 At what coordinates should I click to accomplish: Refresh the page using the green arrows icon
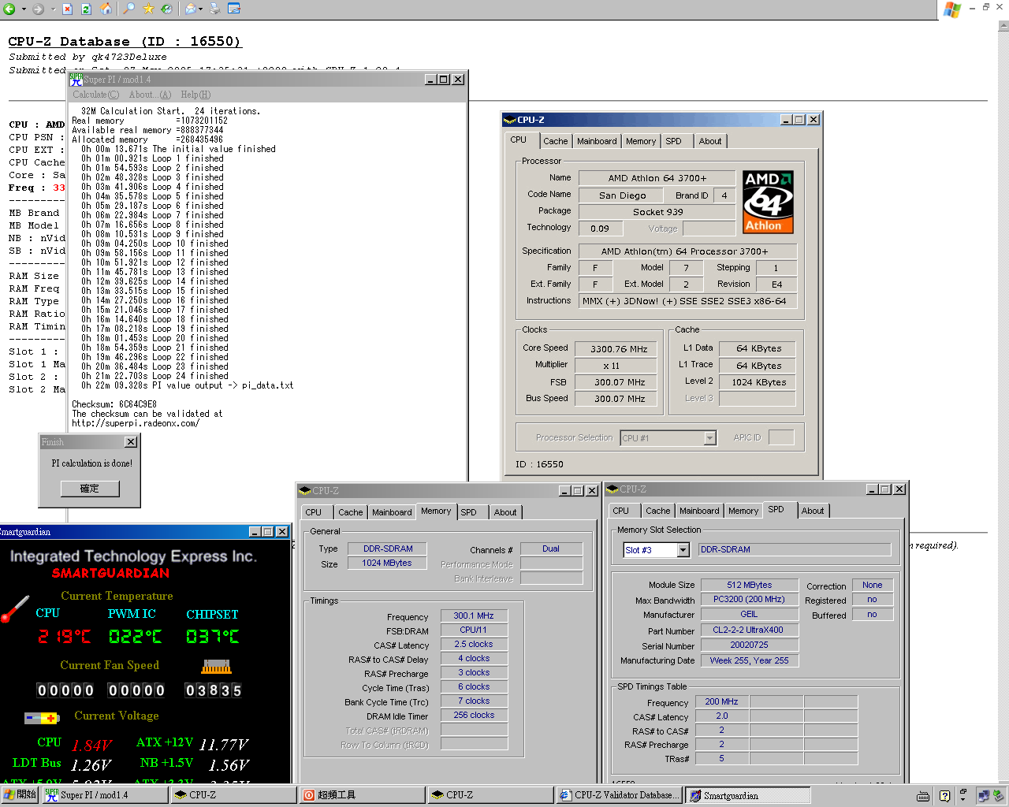87,9
